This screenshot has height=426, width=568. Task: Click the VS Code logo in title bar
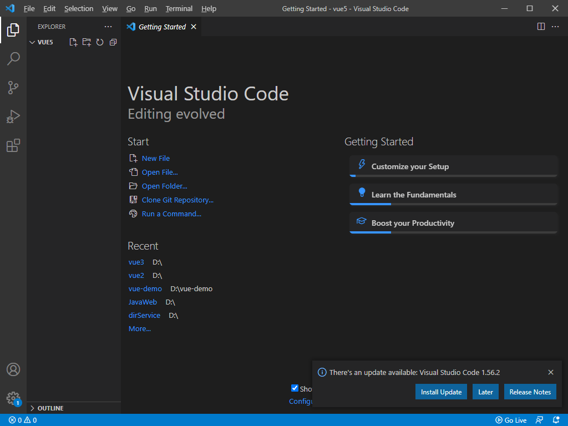pos(10,8)
